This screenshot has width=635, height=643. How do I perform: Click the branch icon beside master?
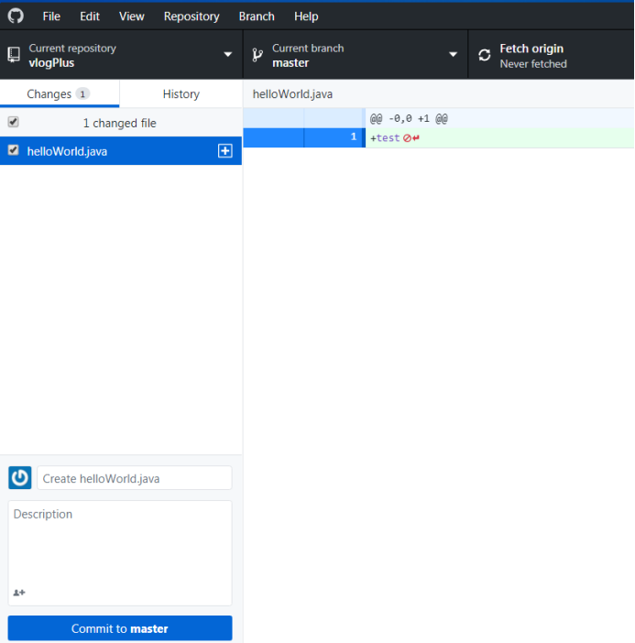pyautogui.click(x=257, y=55)
